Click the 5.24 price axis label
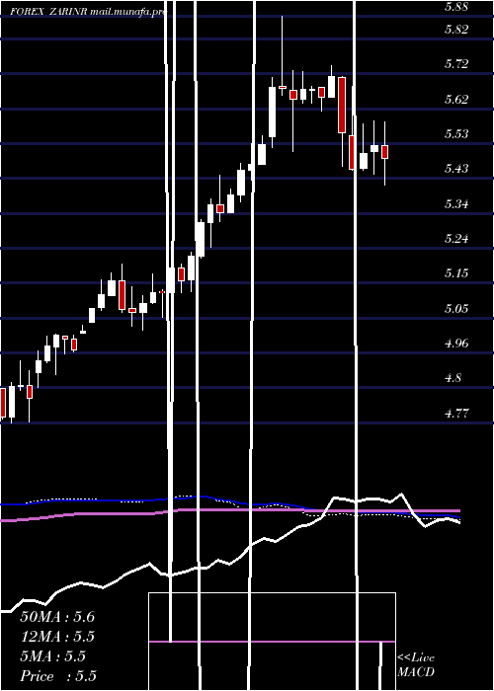The height and width of the screenshot is (691, 494). click(455, 239)
